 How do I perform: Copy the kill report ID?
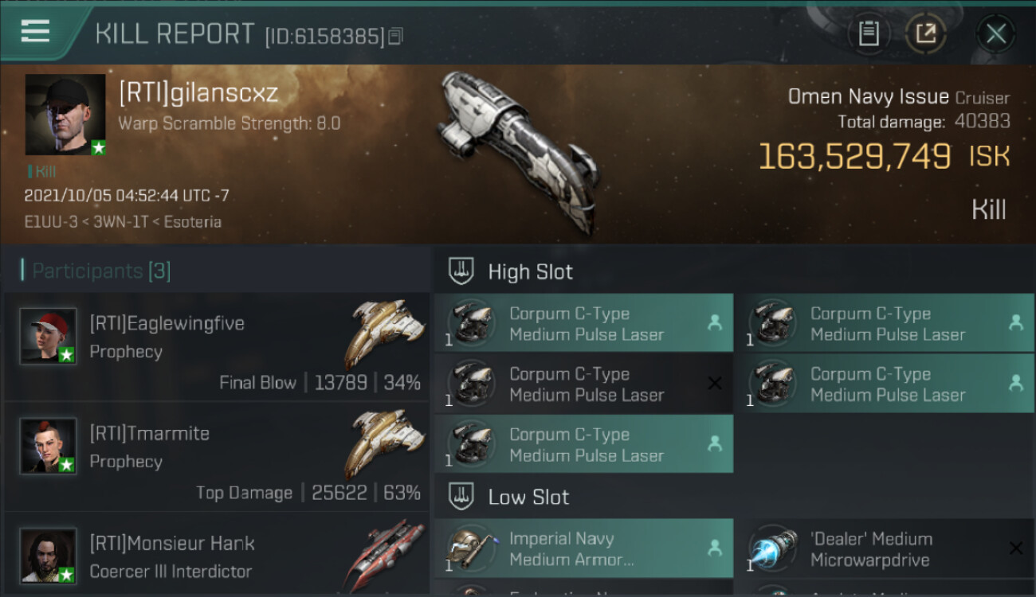[x=396, y=37]
